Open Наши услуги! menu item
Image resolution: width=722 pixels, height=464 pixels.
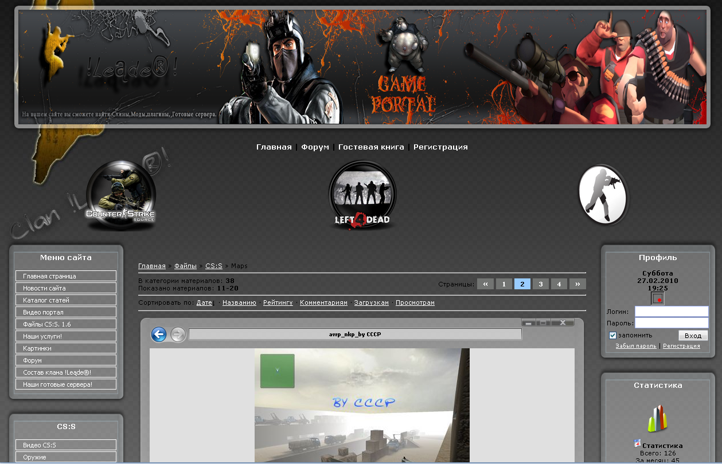66,336
